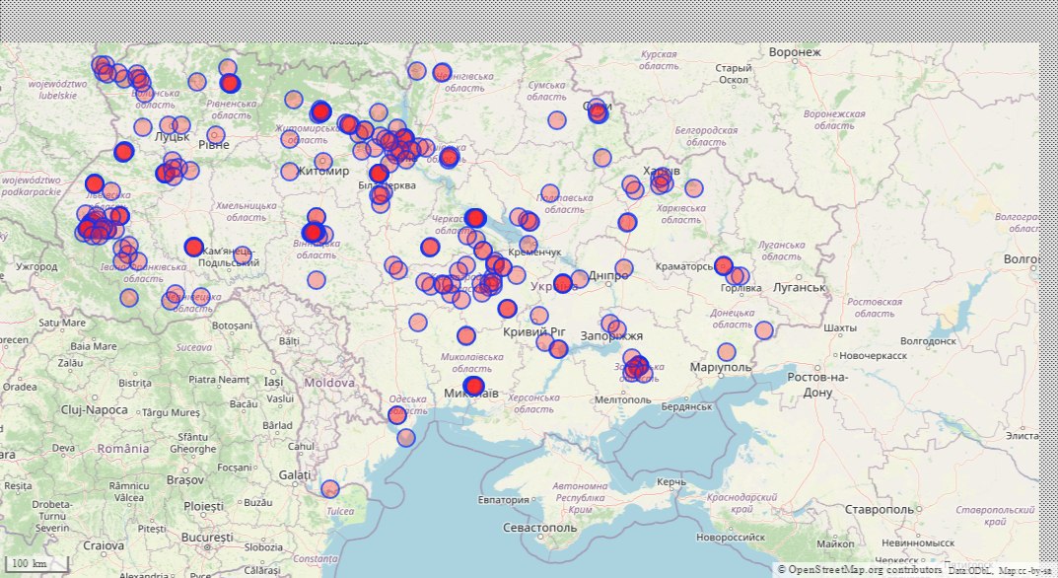Click the Шахты city label
Viewport: 1058px width, 578px height.
[840, 328]
